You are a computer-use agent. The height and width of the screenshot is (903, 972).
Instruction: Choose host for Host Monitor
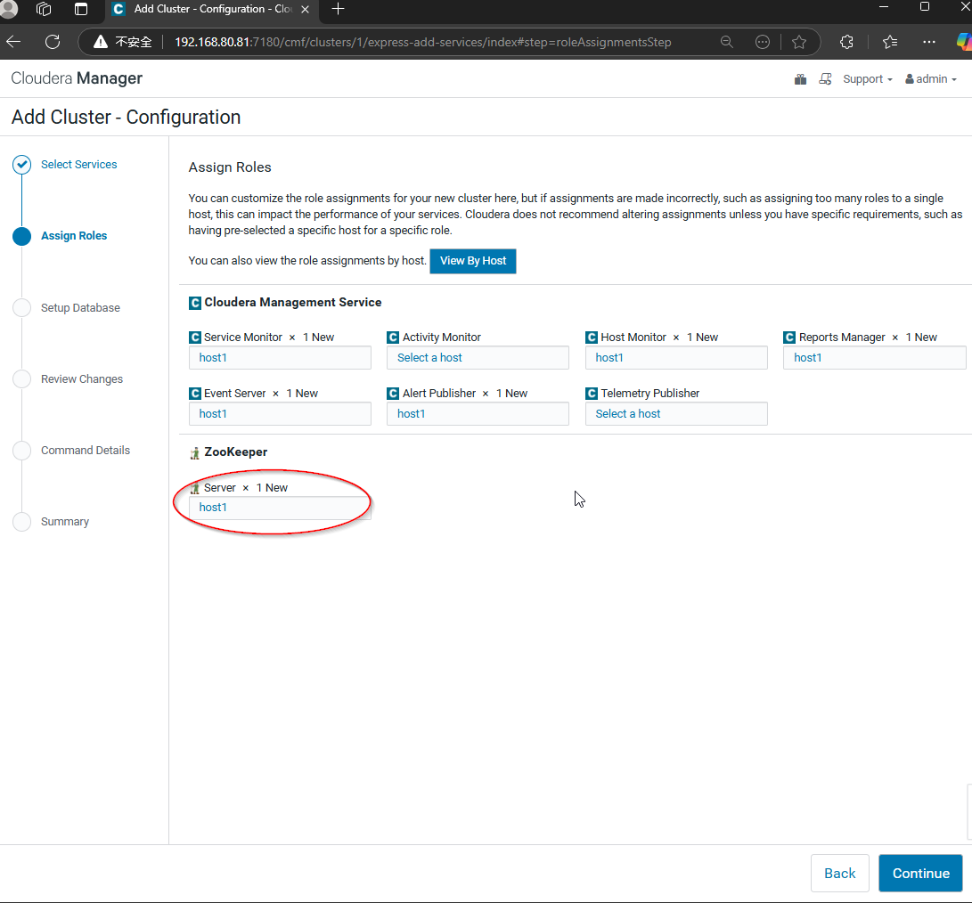pos(676,358)
